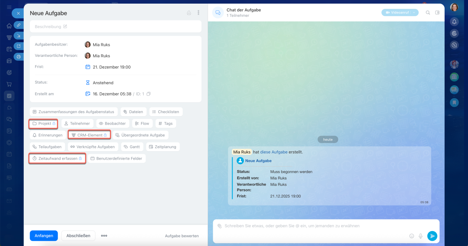The width and height of the screenshot is (468, 246).
Task: Close the task slider with the X button
Action: pyautogui.click(x=18, y=13)
